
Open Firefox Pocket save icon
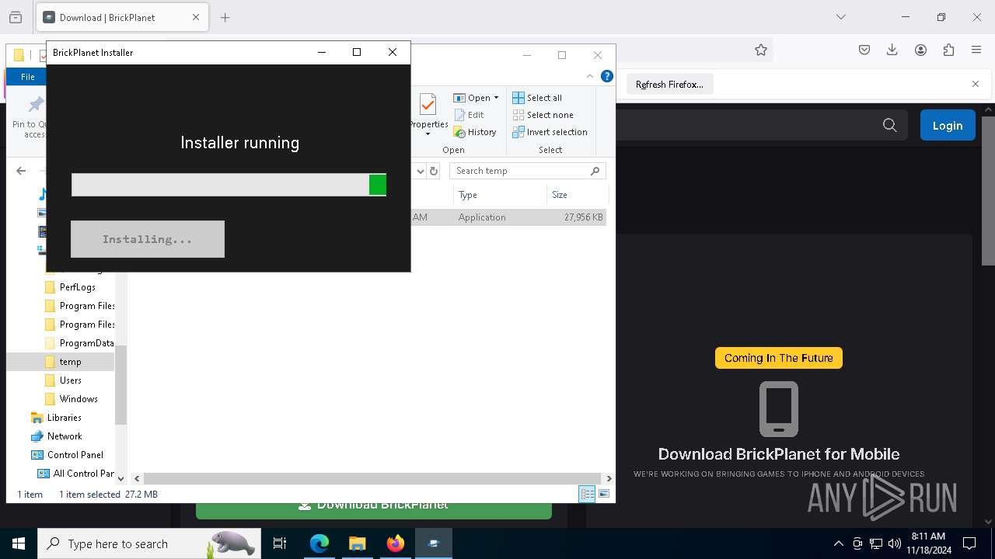tap(864, 50)
